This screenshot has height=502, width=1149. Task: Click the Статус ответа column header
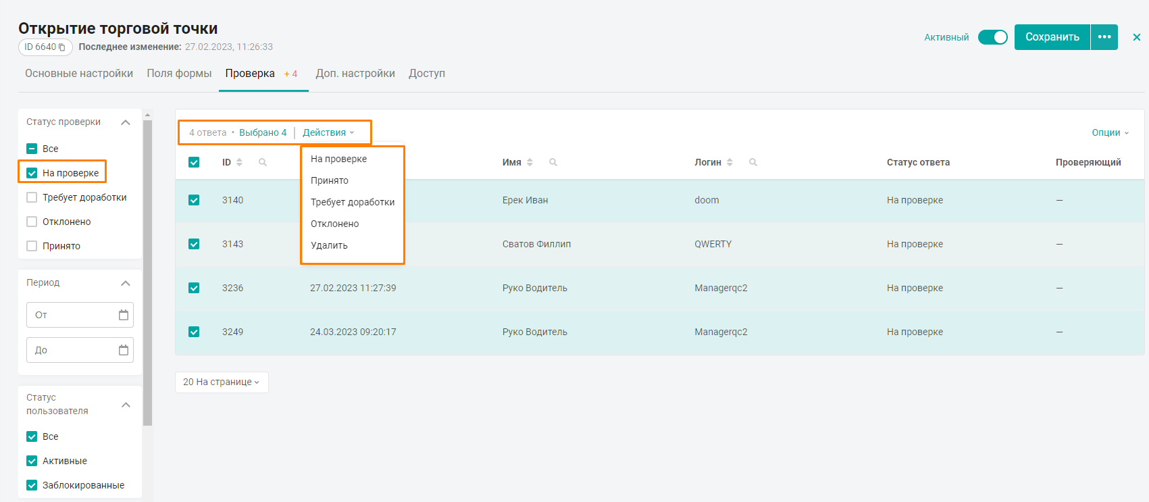point(918,162)
